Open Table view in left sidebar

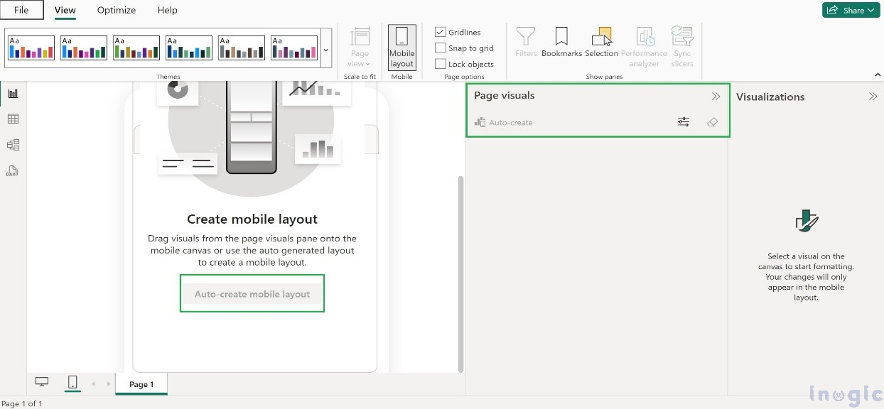pyautogui.click(x=13, y=119)
